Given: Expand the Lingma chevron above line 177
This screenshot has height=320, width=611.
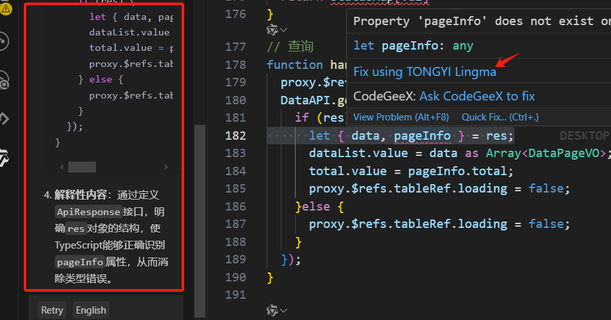Looking at the screenshot, I should pyautogui.click(x=284, y=30).
